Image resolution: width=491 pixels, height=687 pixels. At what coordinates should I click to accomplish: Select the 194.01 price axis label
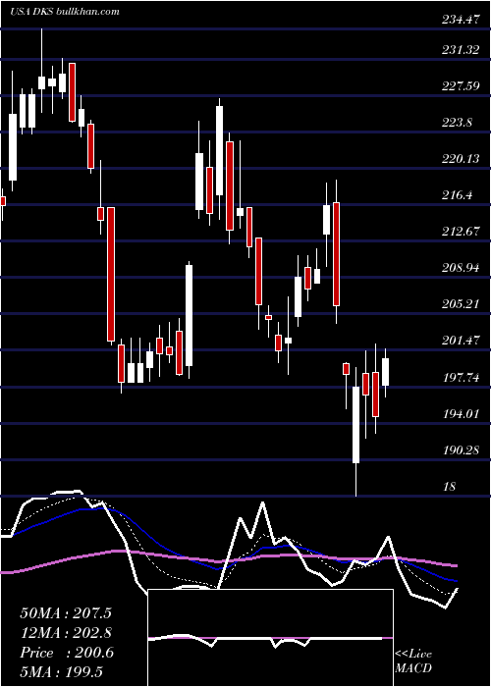(461, 413)
